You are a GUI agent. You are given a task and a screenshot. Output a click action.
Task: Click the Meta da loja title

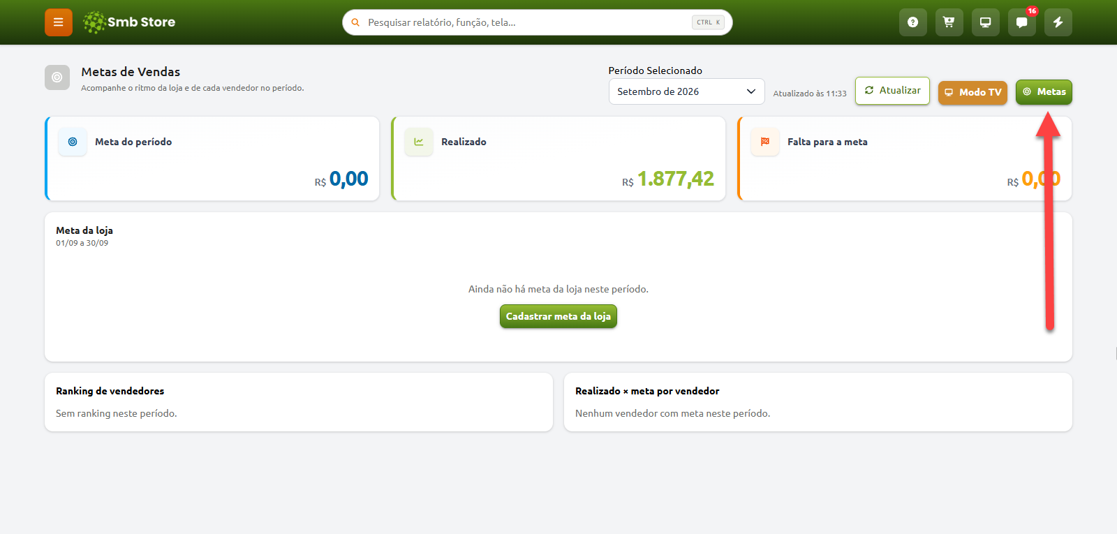click(84, 230)
